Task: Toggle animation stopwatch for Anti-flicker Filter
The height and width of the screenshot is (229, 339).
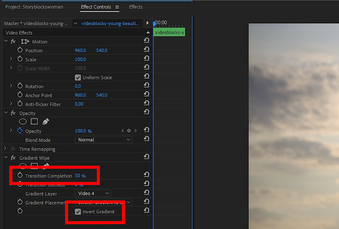Action: click(x=20, y=104)
